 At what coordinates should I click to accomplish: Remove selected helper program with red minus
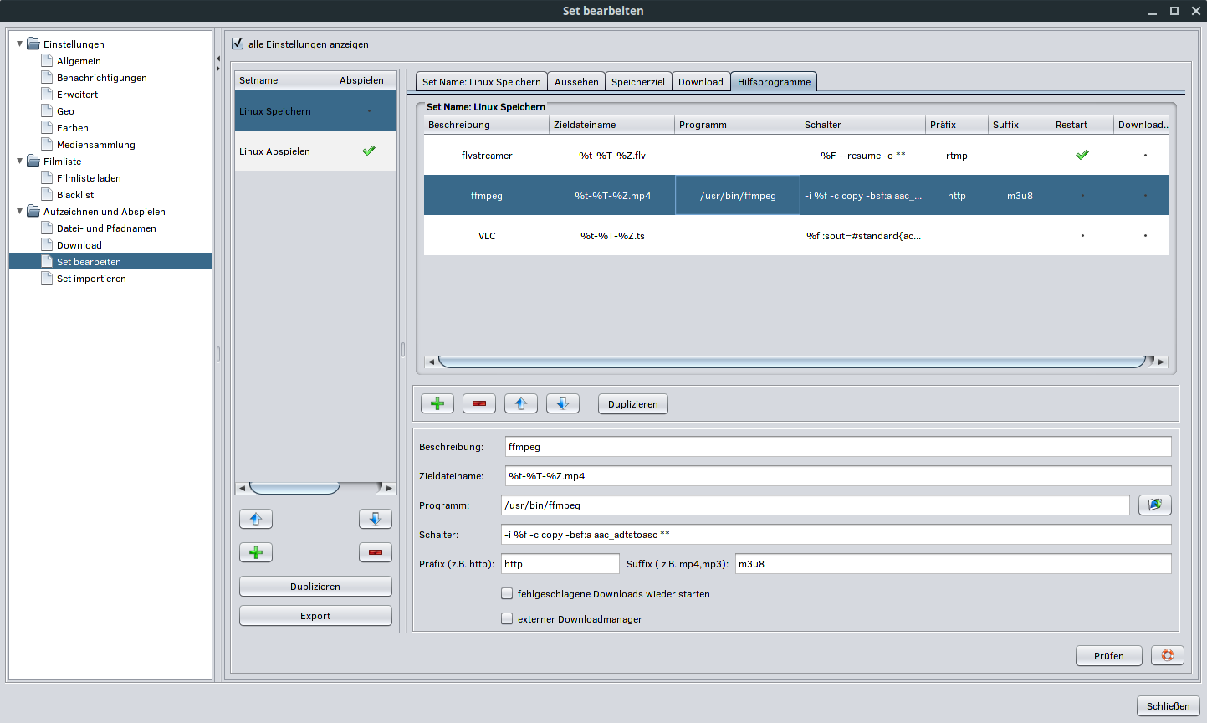click(x=478, y=404)
